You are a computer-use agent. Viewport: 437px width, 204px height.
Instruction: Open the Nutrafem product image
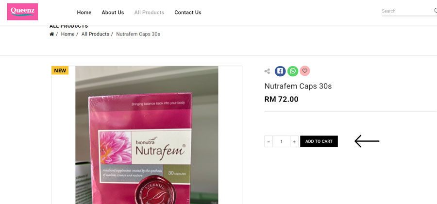[147, 135]
